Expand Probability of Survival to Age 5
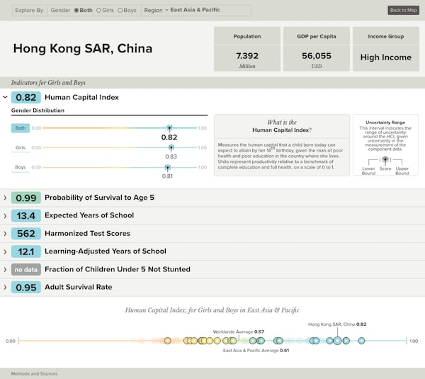Screen dimensions: 425x379 [x=5, y=198]
